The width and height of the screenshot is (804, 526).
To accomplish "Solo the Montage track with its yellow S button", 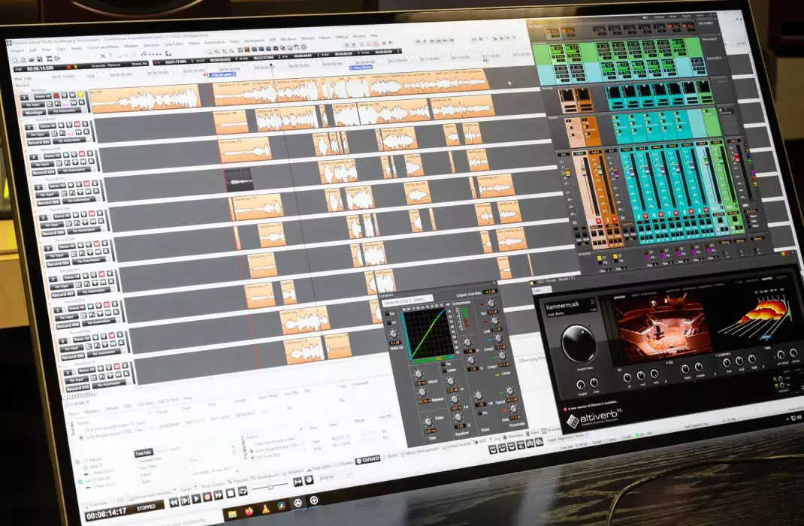I will pos(80,95).
